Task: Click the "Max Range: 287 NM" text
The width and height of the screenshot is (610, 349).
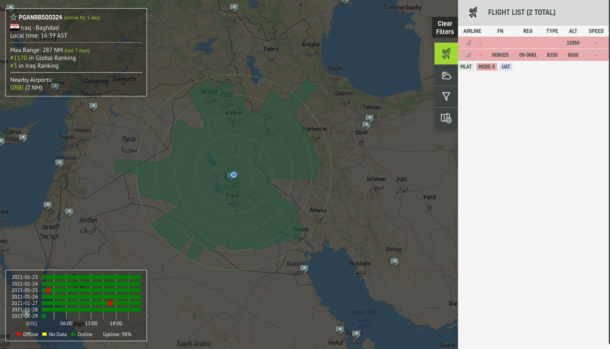Action: (x=36, y=50)
